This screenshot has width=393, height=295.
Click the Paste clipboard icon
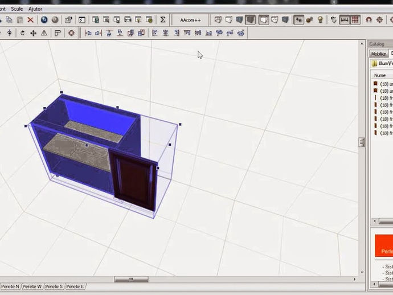[20, 19]
